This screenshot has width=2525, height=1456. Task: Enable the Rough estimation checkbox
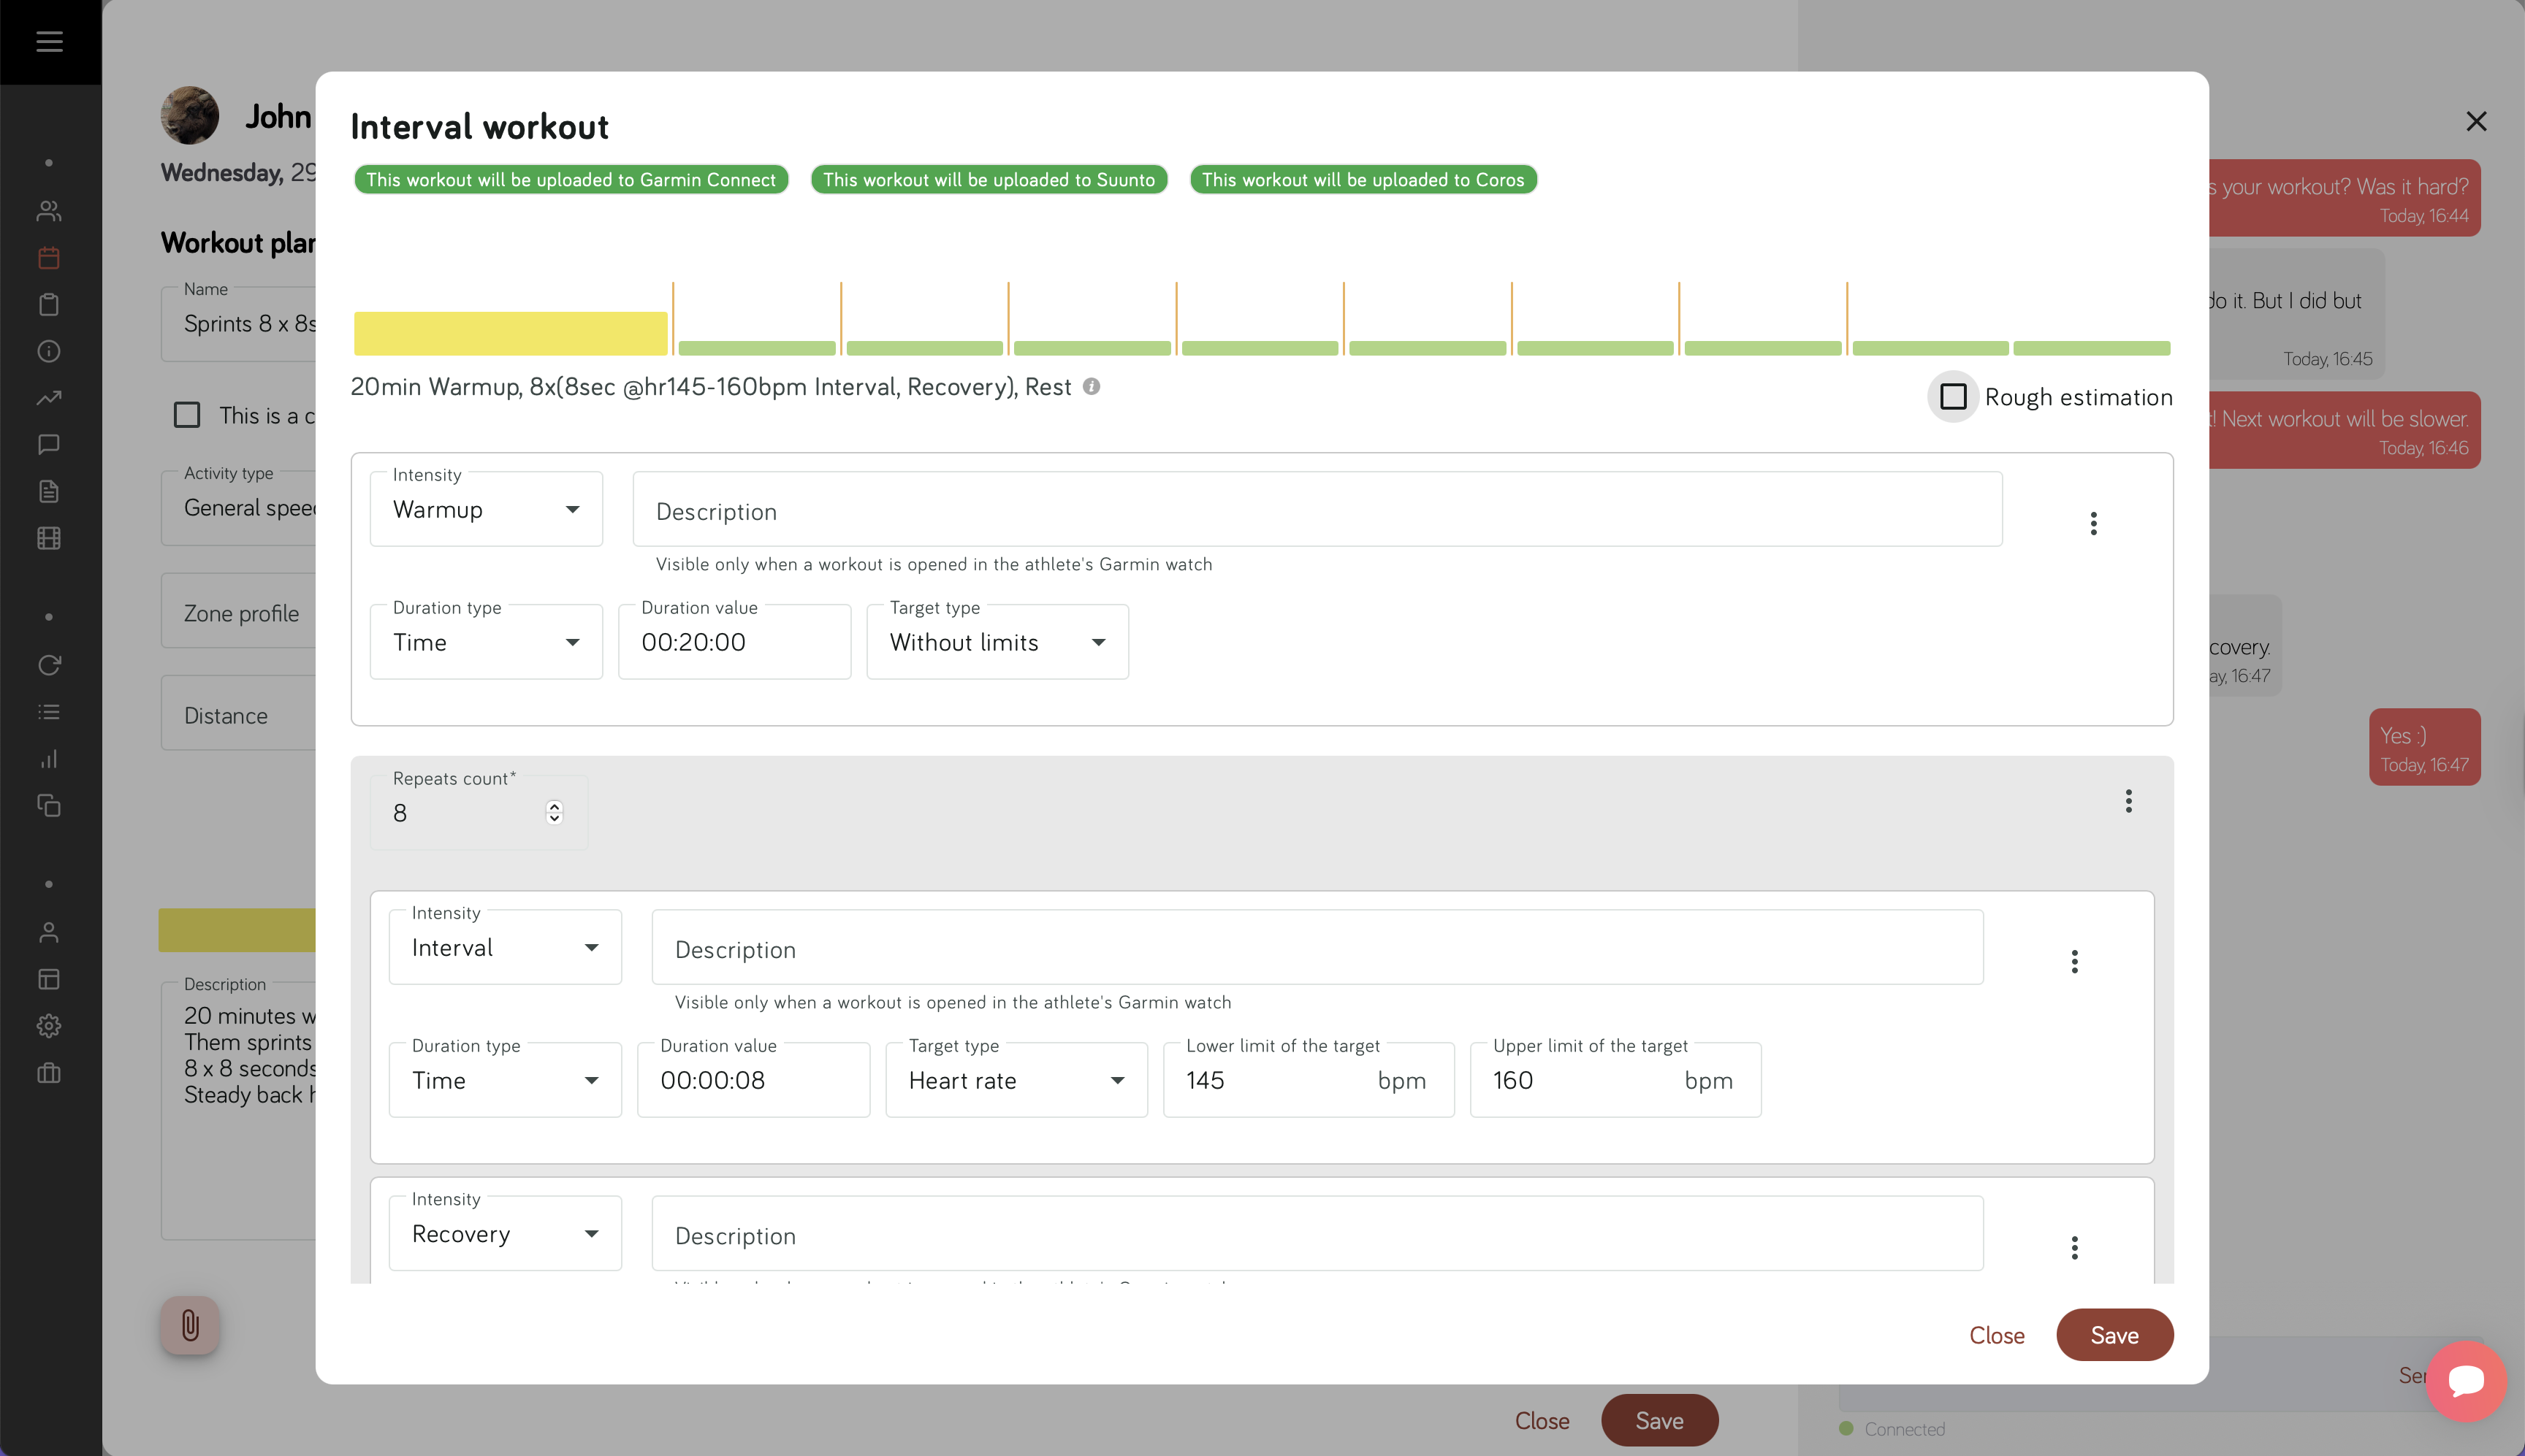pos(1953,397)
